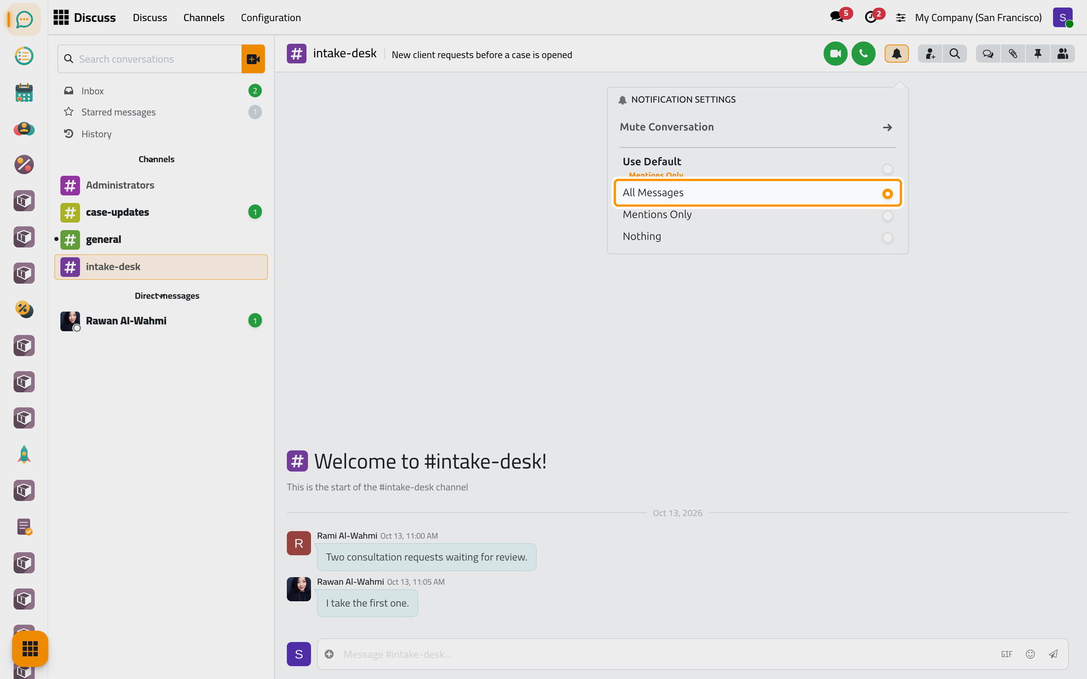Open the user avatar menu
Screen dimensions: 1087x679
tap(1063, 18)
